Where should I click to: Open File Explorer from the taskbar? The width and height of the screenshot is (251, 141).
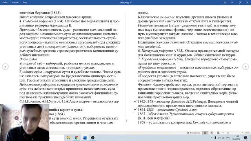tap(68, 137)
